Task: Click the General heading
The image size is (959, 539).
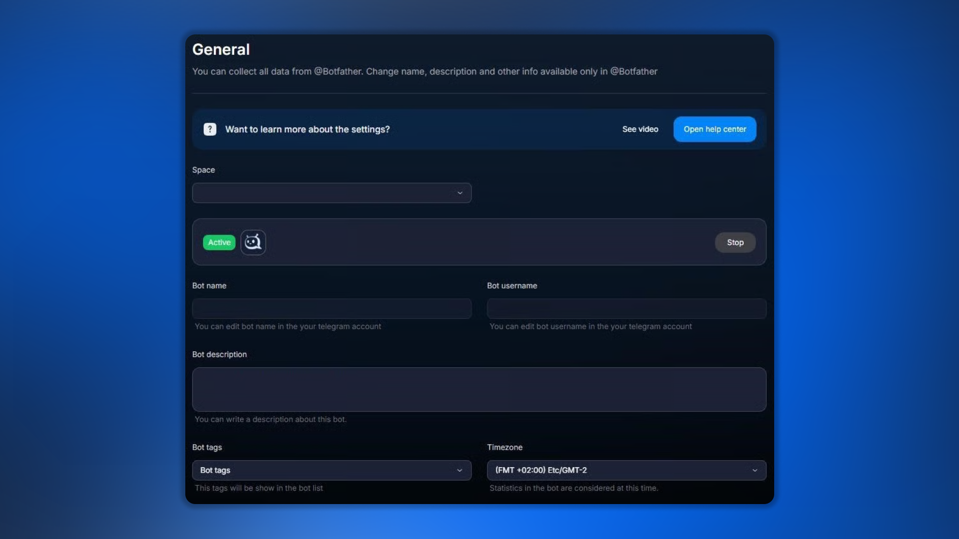Action: click(x=221, y=49)
